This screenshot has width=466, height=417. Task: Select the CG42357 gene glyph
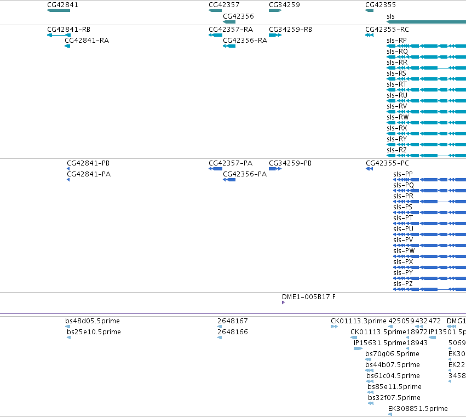tap(215, 10)
